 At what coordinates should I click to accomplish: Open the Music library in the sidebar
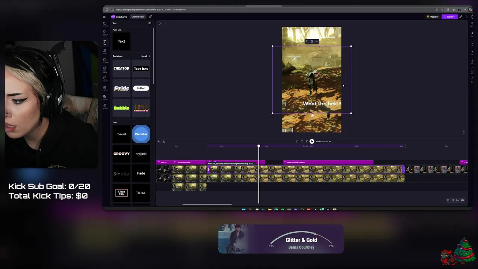[x=105, y=51]
